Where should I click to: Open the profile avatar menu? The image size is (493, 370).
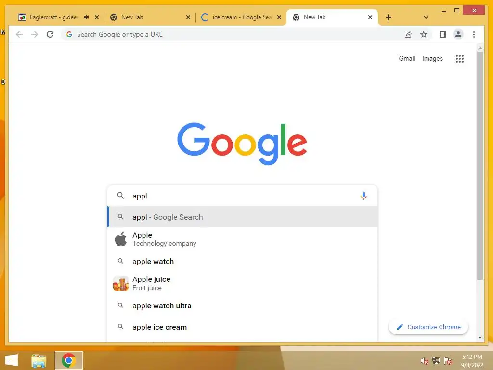coord(458,34)
